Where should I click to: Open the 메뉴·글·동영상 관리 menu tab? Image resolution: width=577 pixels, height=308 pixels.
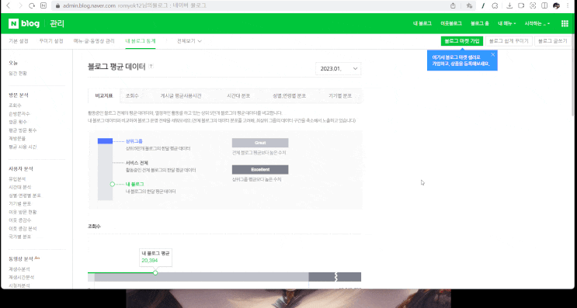pos(94,41)
